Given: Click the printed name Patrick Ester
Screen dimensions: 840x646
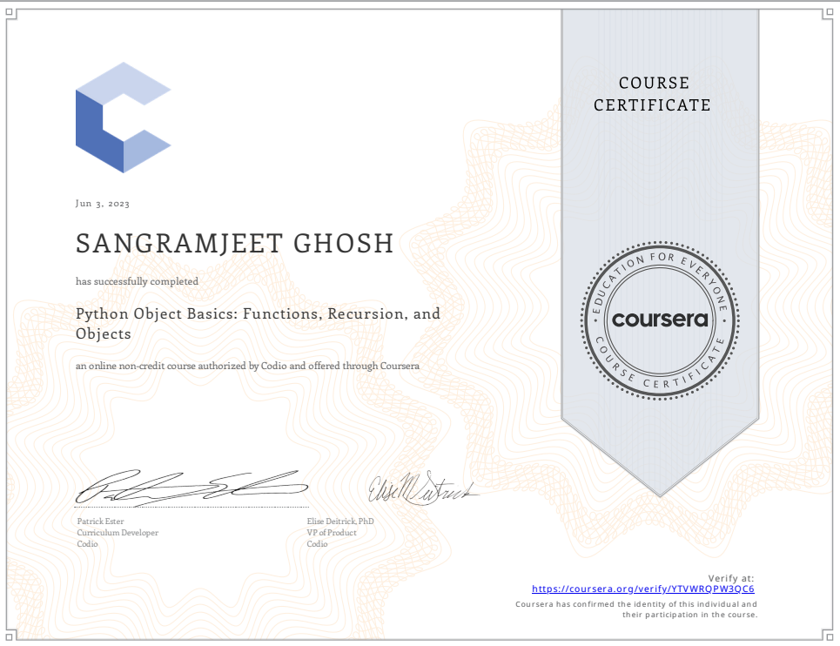Looking at the screenshot, I should pyautogui.click(x=102, y=521).
